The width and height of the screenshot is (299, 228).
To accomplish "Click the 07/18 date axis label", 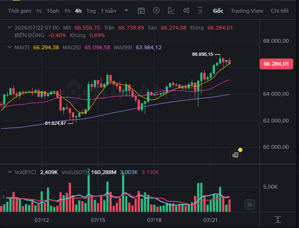I will [154, 220].
